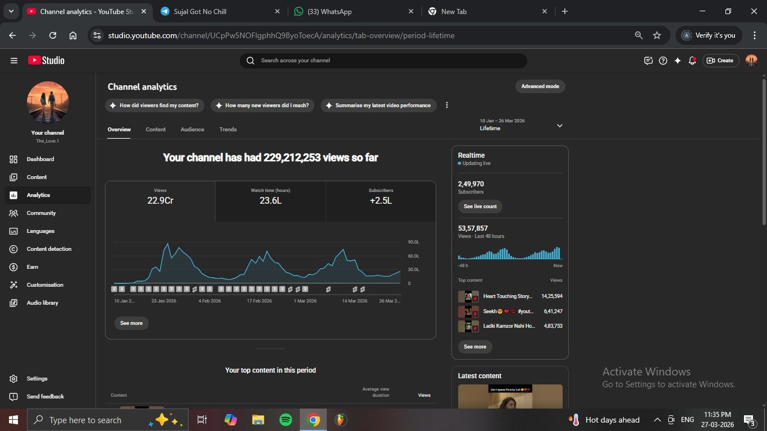Open the three-dot more prompts menu
This screenshot has height=431, width=767.
pos(447,106)
